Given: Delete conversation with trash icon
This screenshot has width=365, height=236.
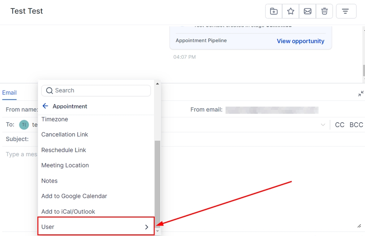Looking at the screenshot, I should [x=324, y=11].
